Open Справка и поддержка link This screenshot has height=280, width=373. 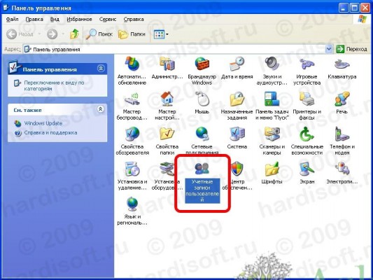pyautogui.click(x=50, y=133)
